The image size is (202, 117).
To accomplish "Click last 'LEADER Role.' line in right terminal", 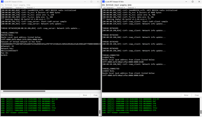I will [x=109, y=71].
